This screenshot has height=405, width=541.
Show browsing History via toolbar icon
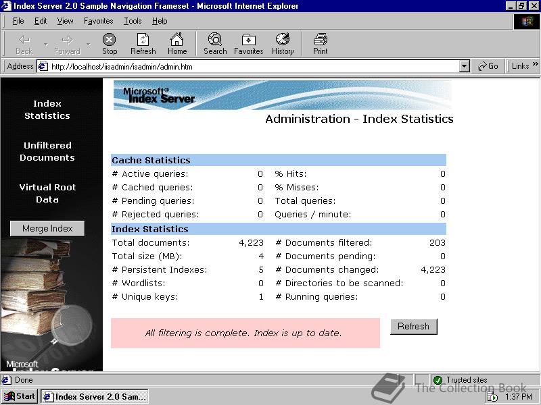(282, 43)
